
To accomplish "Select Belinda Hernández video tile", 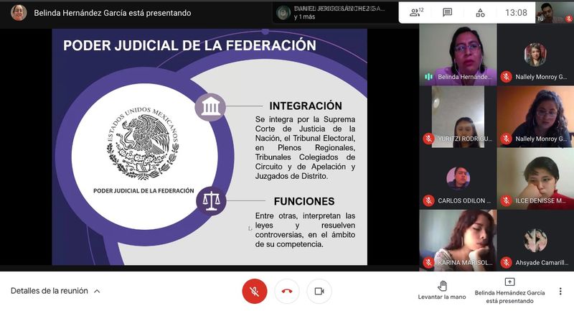I will tap(458, 55).
